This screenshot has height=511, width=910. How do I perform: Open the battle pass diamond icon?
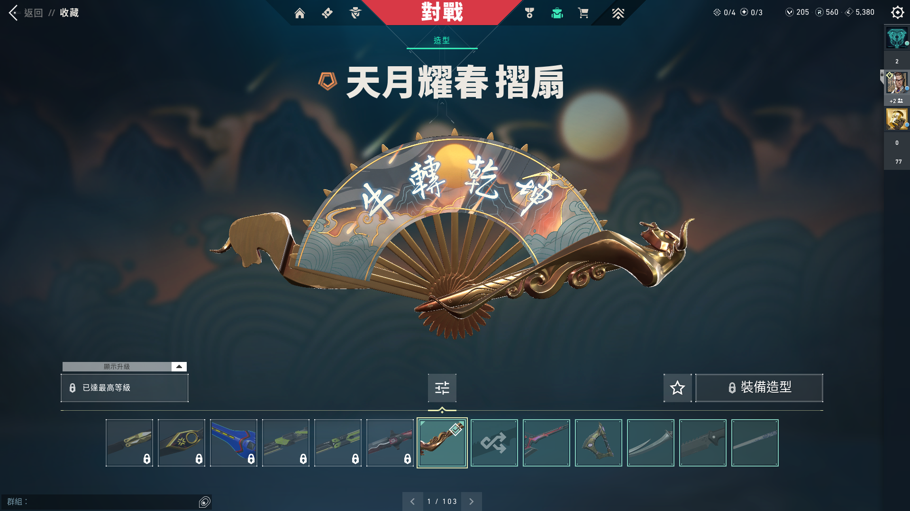[x=327, y=13]
